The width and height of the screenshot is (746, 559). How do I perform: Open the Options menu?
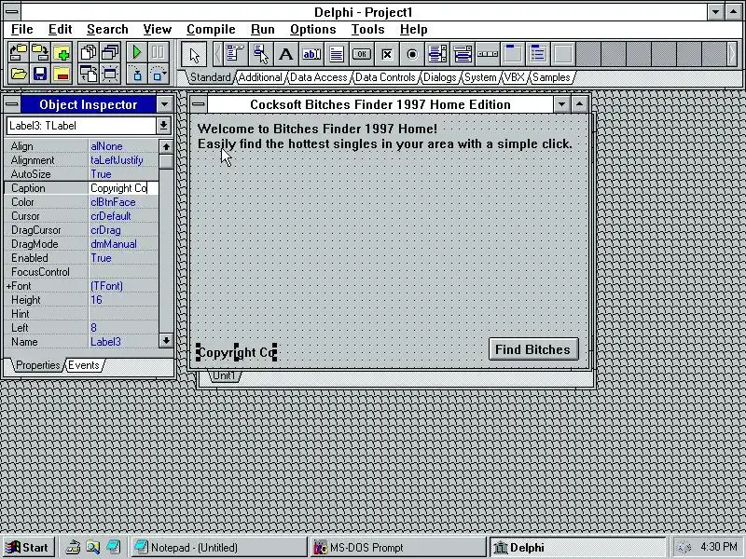coord(313,30)
